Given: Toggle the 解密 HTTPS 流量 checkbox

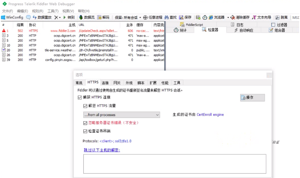Looking at the screenshot, I should tap(85, 105).
